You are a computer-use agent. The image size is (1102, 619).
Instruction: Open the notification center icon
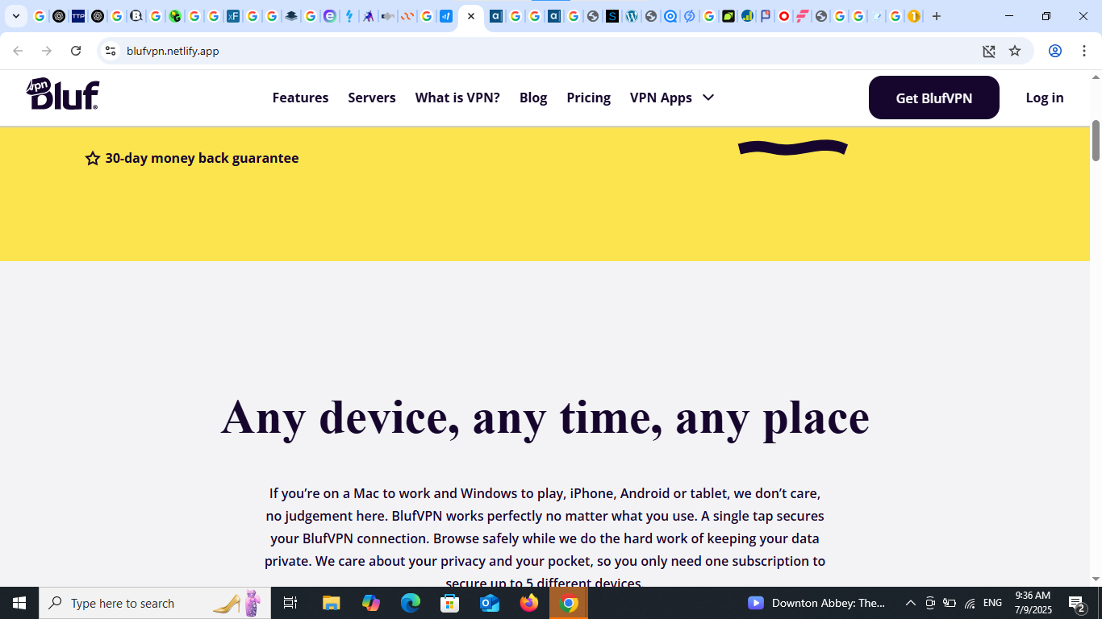pyautogui.click(x=1078, y=603)
